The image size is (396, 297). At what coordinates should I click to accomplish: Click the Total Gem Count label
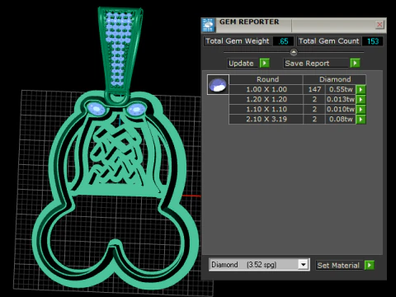tap(329, 41)
